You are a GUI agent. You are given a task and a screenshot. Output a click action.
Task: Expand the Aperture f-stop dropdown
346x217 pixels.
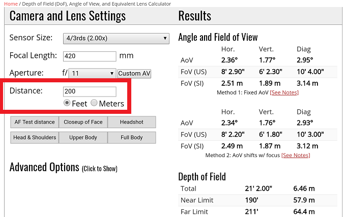click(92, 73)
